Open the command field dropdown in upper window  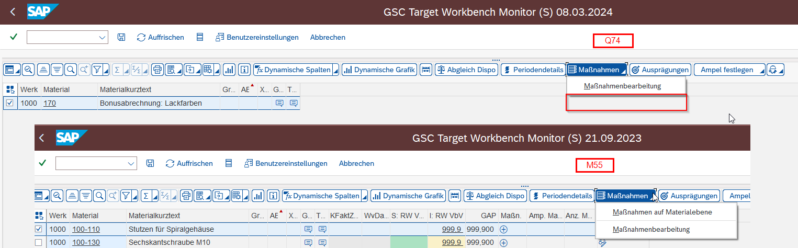[102, 37]
